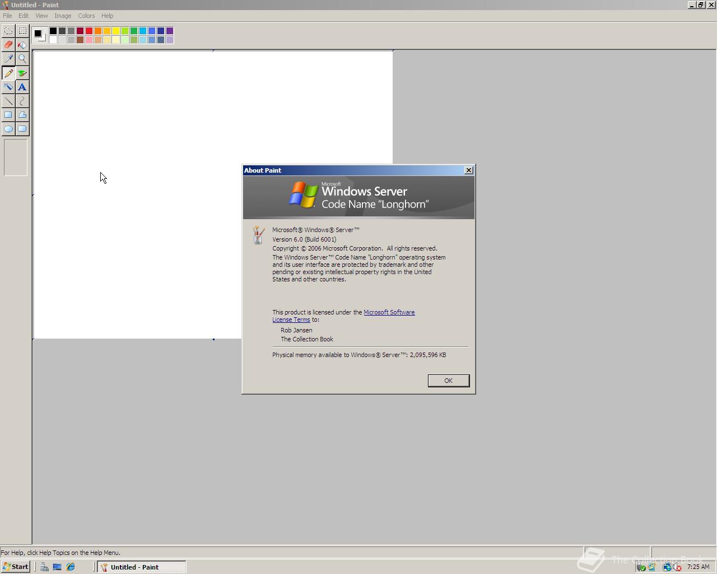
Task: Pick the Fill With Color bucket tool
Action: (x=22, y=45)
